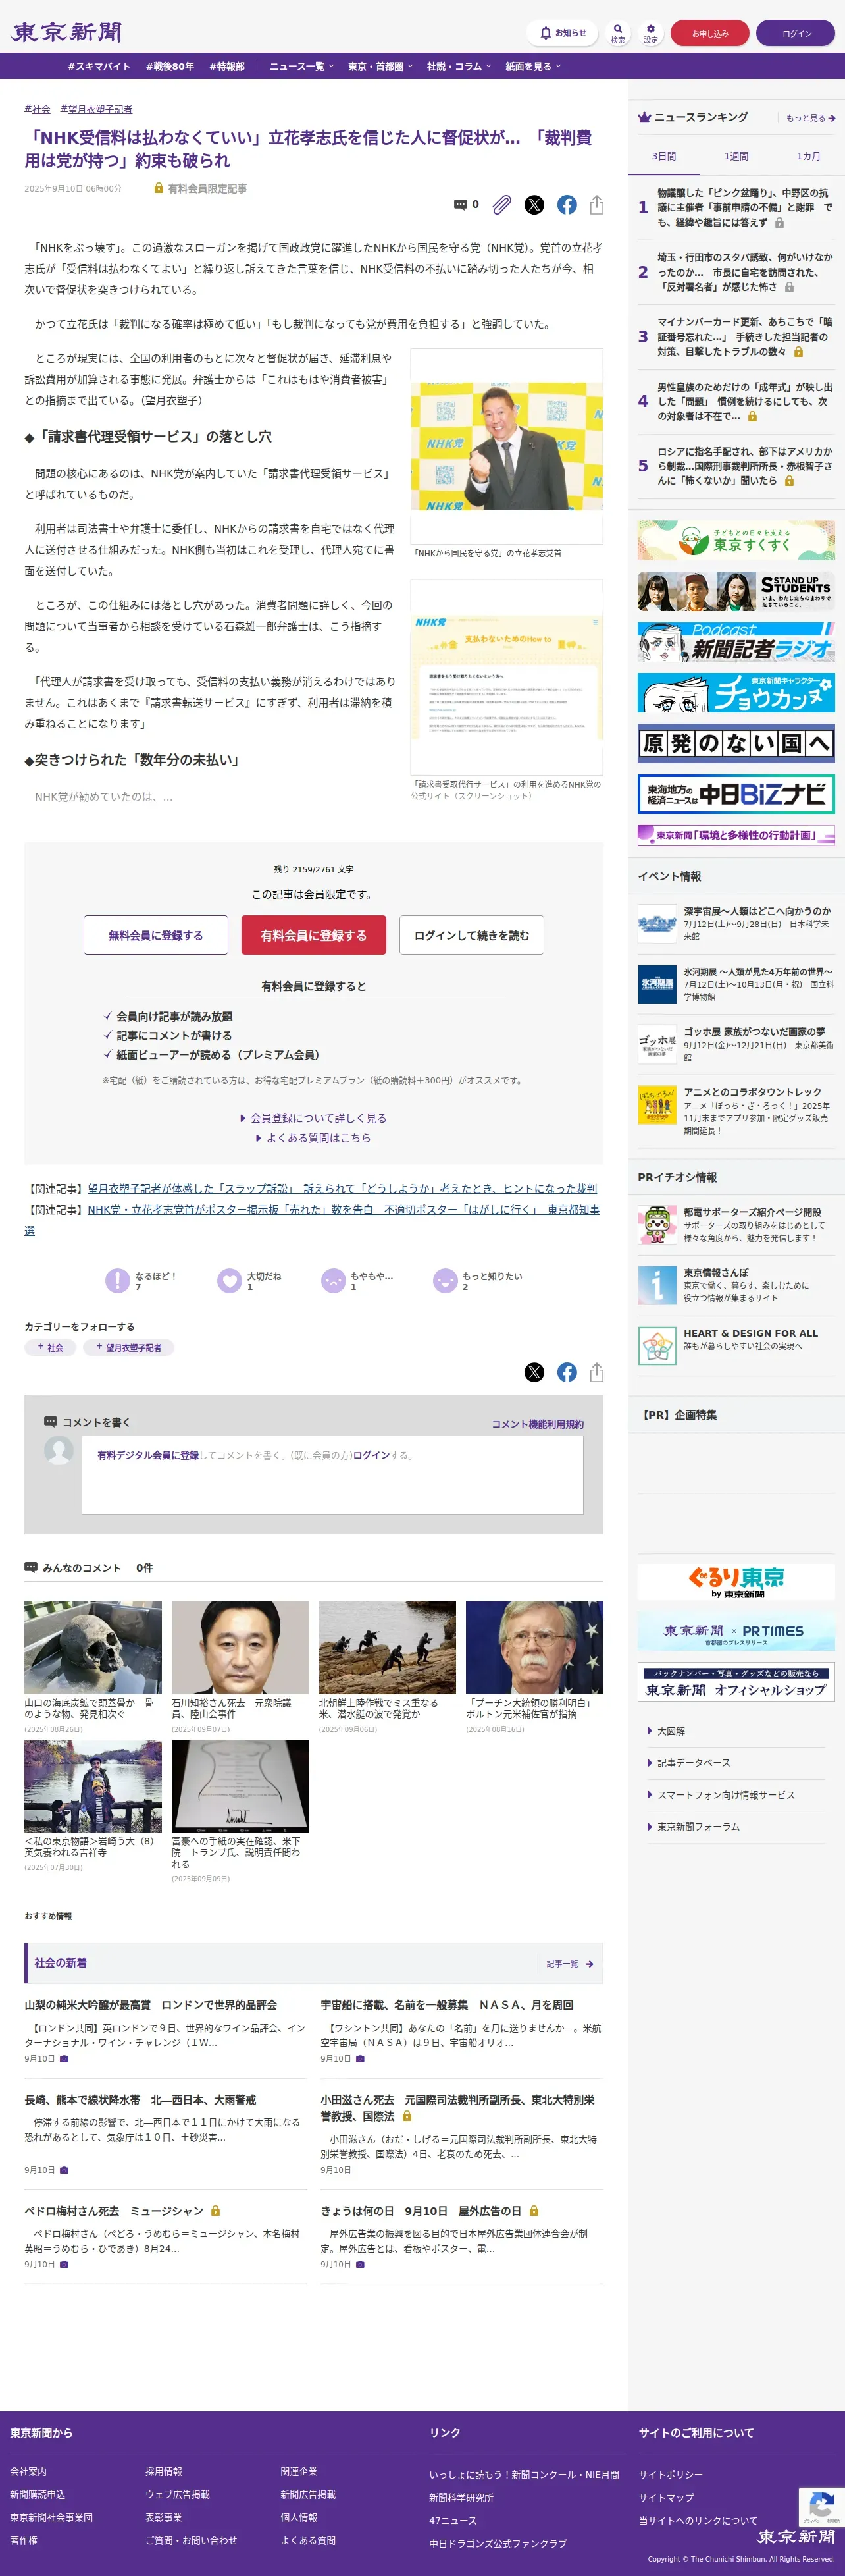This screenshot has width=845, height=2576.
Task: Open the #スキマバイト nav tag
Action: point(99,66)
